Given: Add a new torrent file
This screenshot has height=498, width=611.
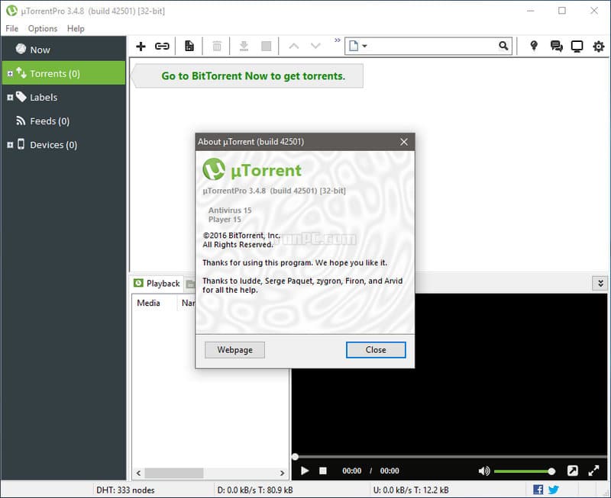Looking at the screenshot, I should 141,46.
